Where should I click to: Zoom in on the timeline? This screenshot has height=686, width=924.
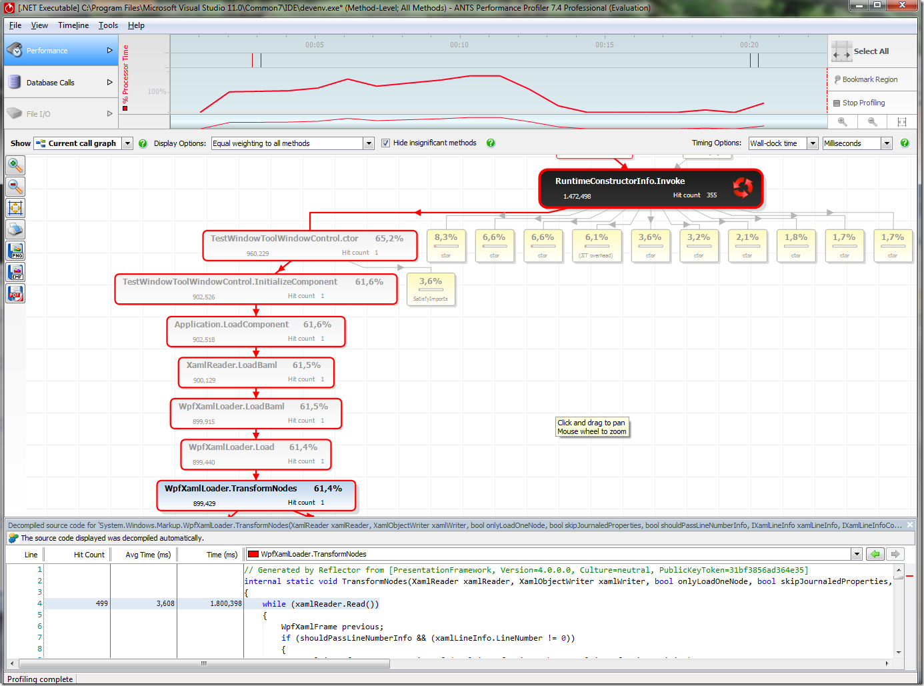point(843,122)
